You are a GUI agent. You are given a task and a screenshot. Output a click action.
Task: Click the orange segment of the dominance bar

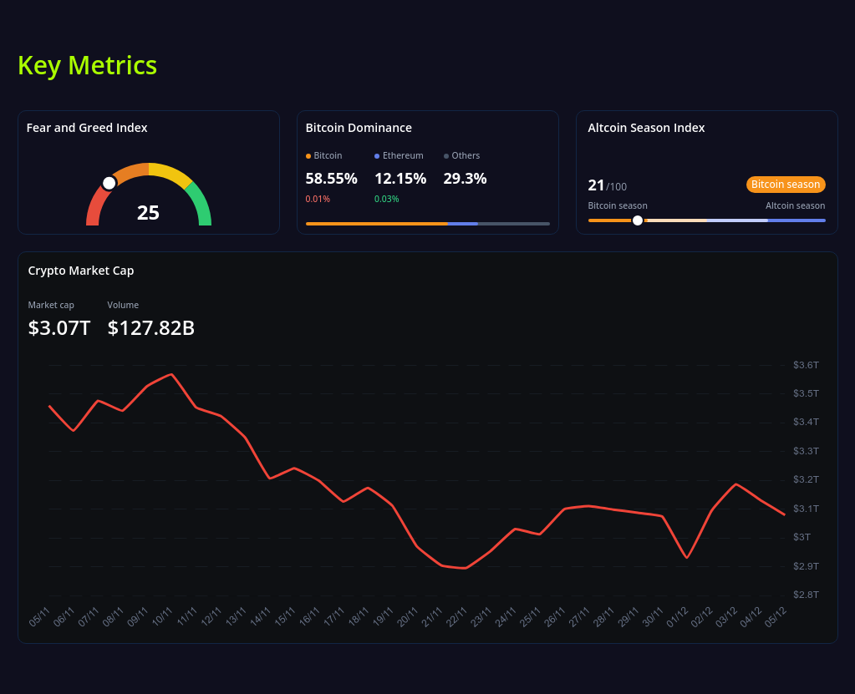click(376, 224)
